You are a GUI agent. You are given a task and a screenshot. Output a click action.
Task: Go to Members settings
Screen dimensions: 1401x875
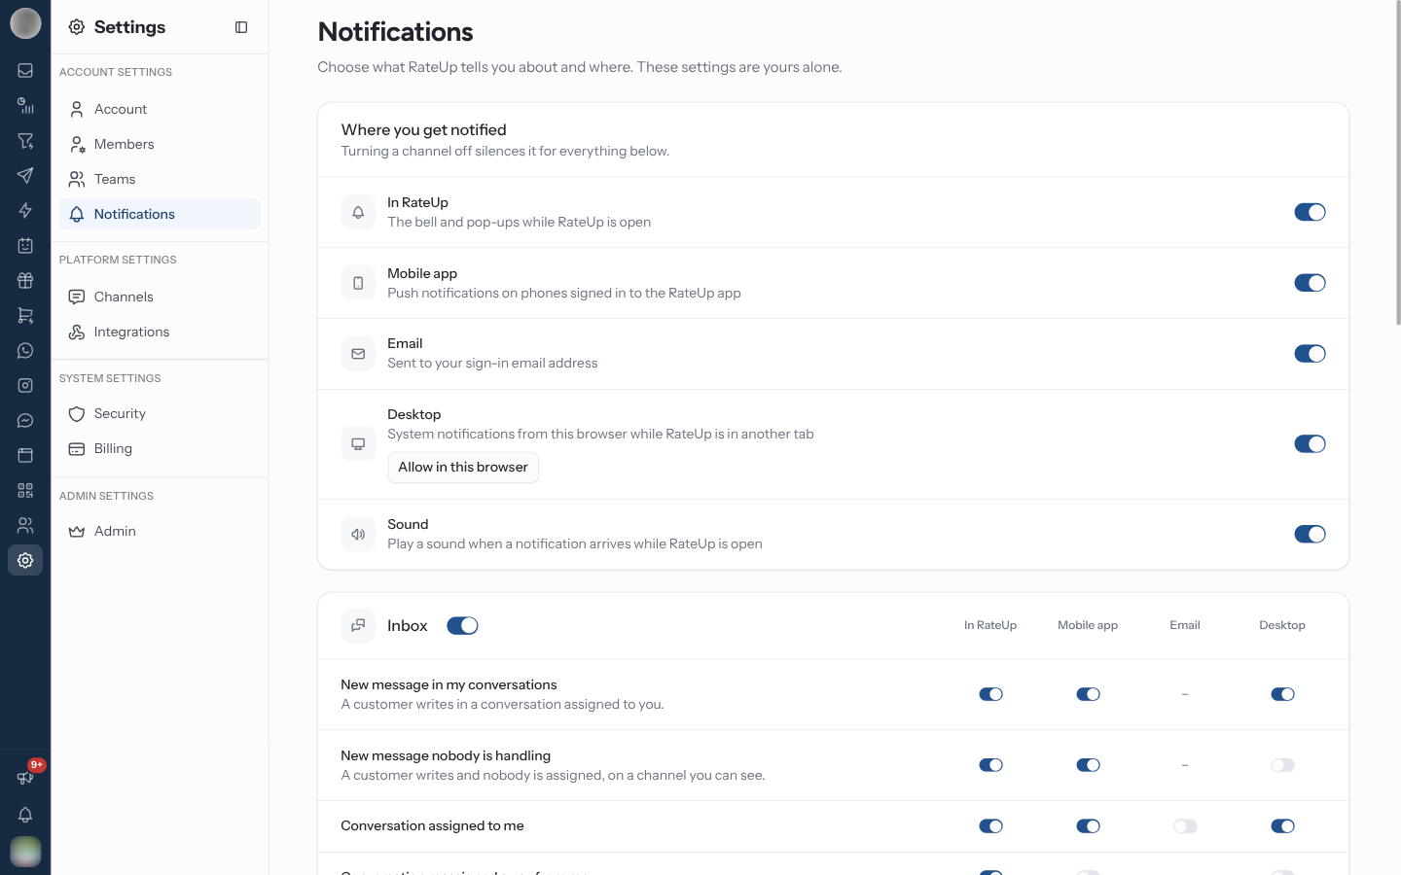point(160,144)
